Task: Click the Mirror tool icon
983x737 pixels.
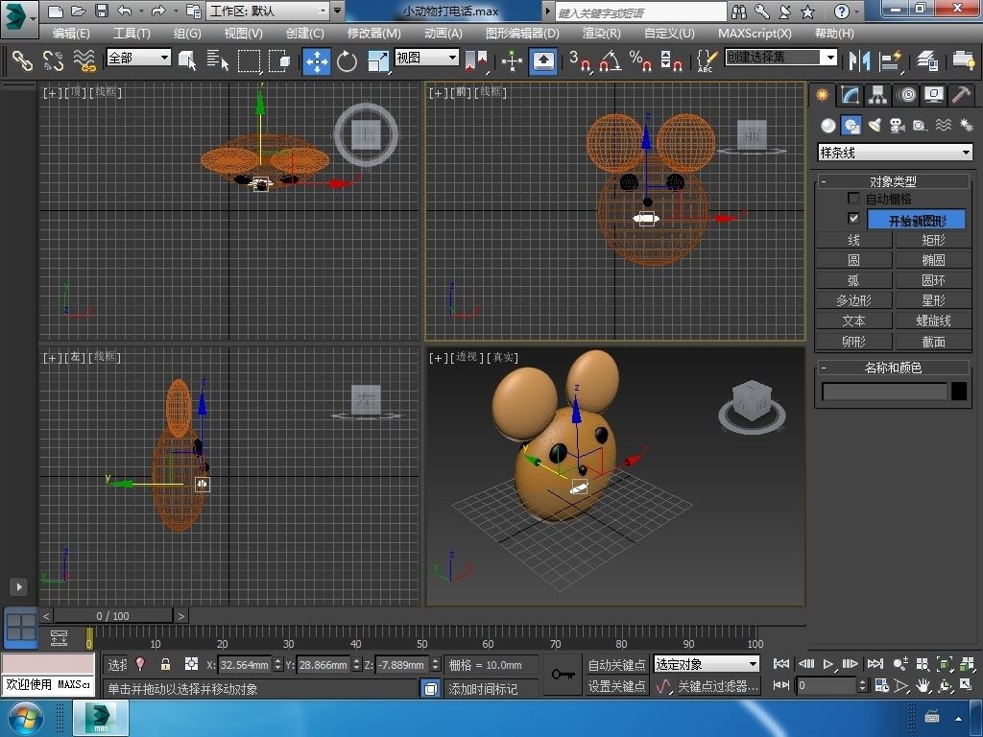Action: coord(859,60)
